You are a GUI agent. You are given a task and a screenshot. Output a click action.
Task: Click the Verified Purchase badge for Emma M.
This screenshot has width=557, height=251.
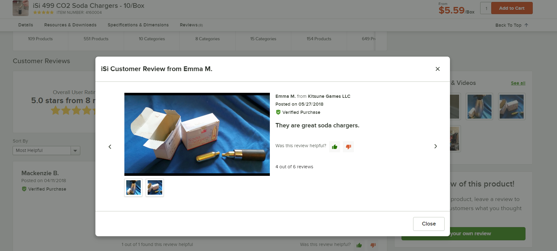tap(298, 112)
